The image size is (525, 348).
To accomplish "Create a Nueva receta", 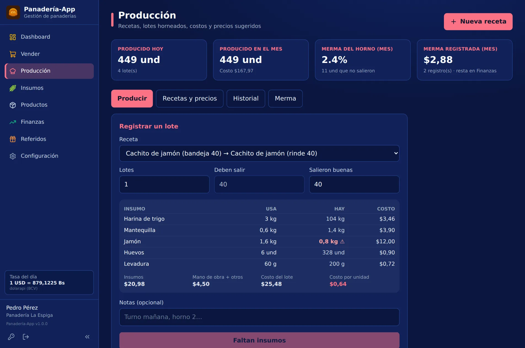I will (478, 22).
